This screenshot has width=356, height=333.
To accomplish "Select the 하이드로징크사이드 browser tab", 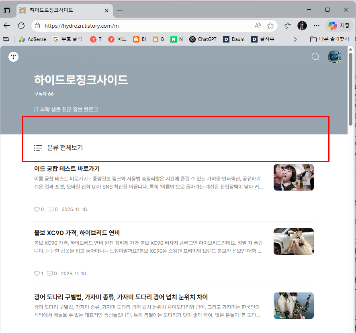I will pyautogui.click(x=64, y=10).
